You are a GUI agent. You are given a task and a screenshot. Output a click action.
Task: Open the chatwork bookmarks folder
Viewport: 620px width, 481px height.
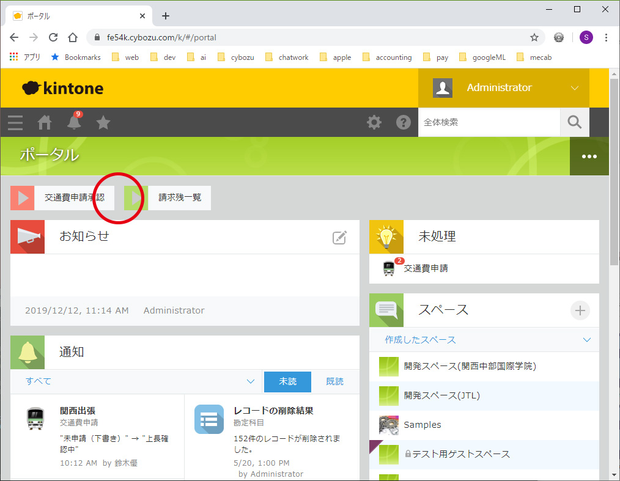[287, 57]
